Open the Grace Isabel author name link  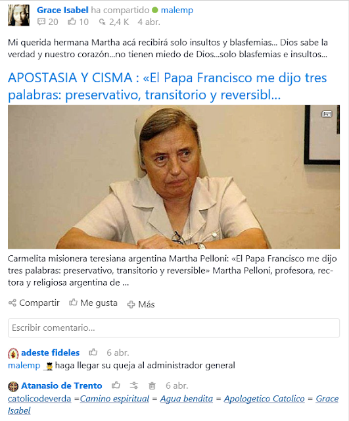[62, 10]
